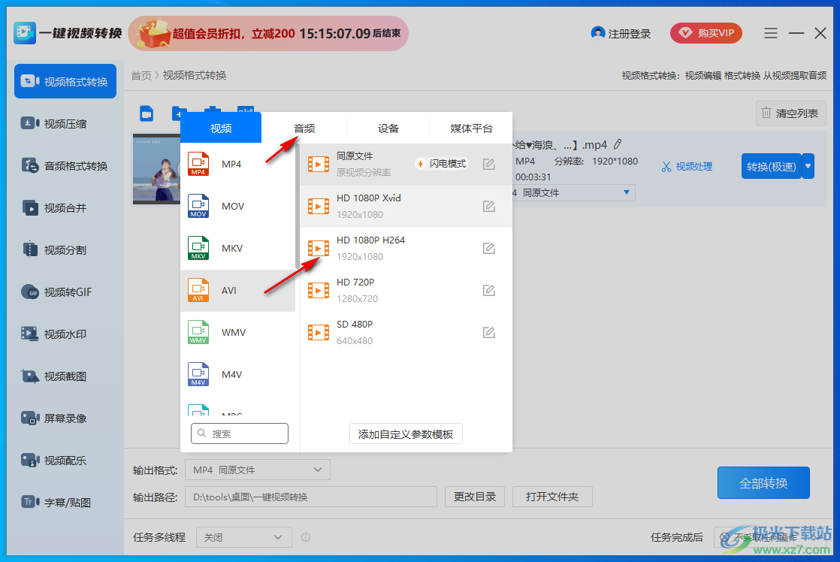Choose AVI format in the list
Image resolution: width=840 pixels, height=562 pixels.
point(238,290)
